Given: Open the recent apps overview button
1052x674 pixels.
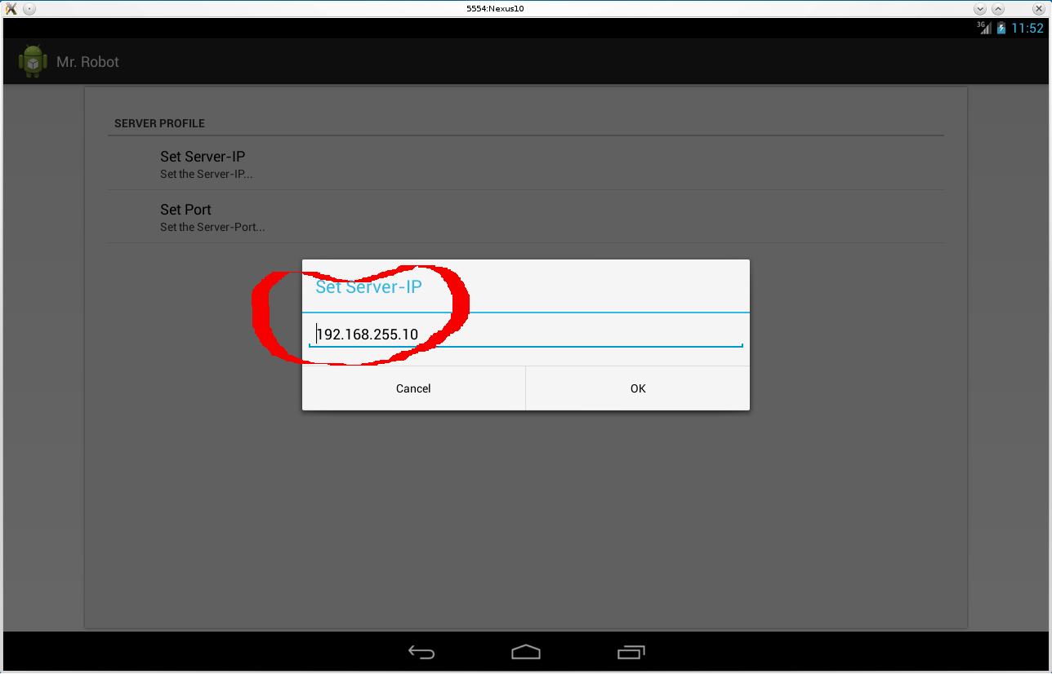Looking at the screenshot, I should click(x=631, y=652).
